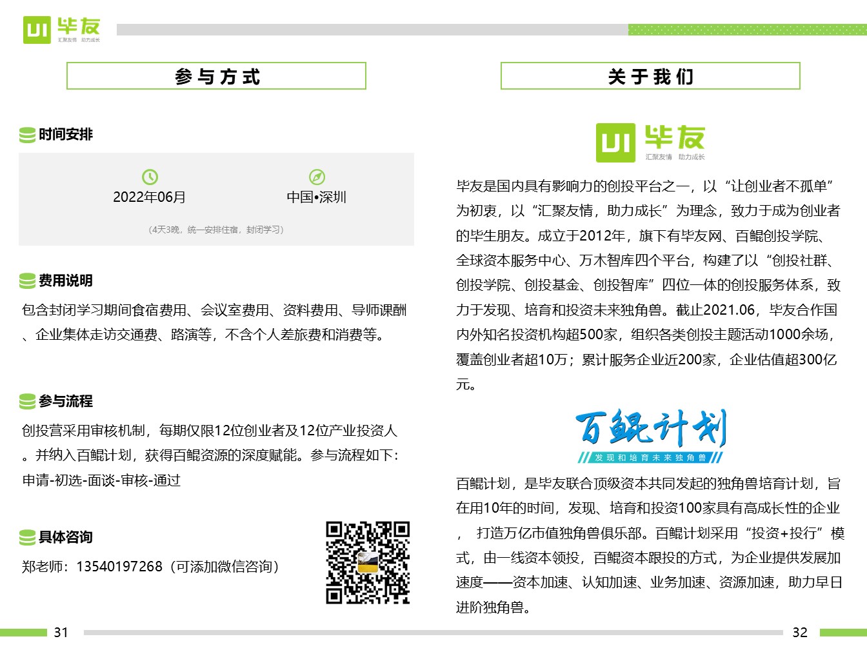Click the large 毕友 logo under 关于我们
Viewport: 867px width, 650px height.
coord(650,143)
